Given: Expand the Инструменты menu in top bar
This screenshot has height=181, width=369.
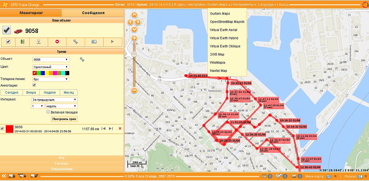Looking at the screenshot, I should (x=245, y=5).
